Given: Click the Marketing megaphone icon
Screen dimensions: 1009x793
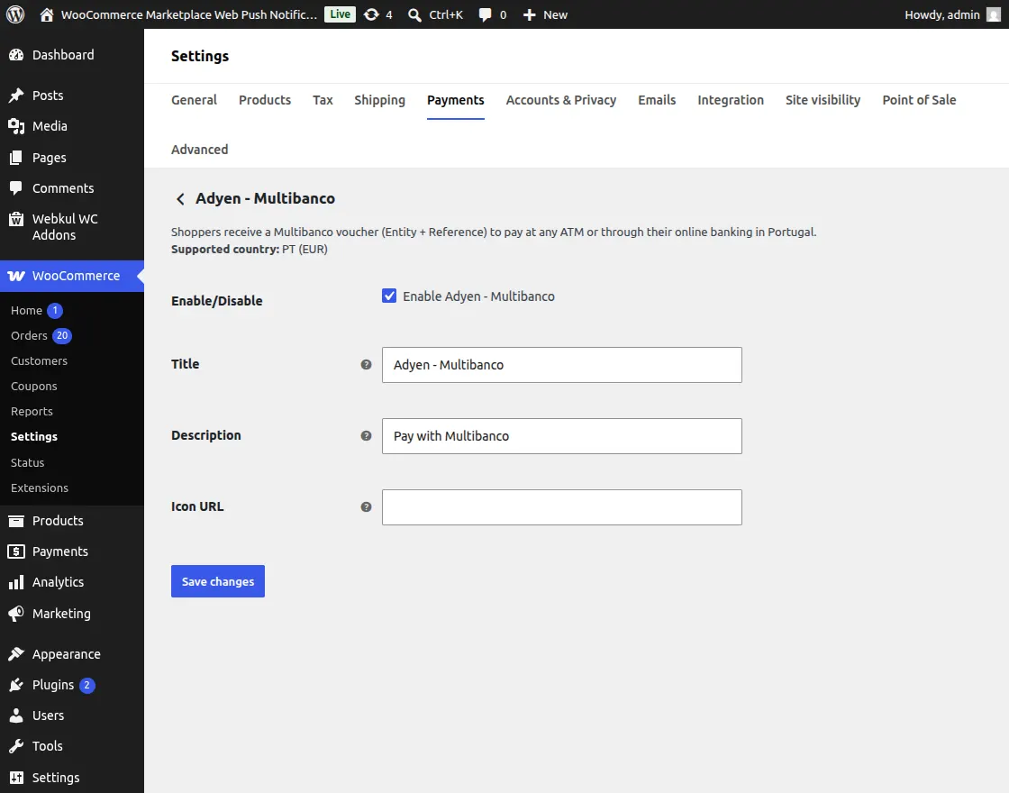Looking at the screenshot, I should pyautogui.click(x=16, y=614).
